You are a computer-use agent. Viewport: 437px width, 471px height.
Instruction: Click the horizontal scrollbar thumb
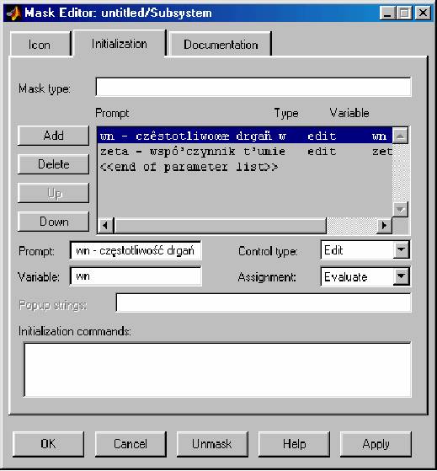coord(220,225)
